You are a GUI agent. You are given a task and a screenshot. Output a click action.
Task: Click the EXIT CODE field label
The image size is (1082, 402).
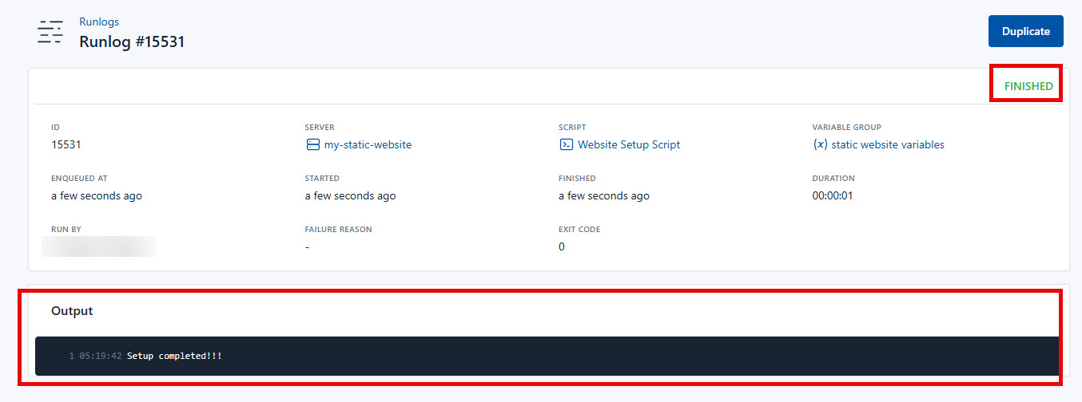tap(579, 230)
